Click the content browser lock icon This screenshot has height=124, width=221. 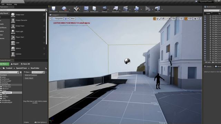46,68
